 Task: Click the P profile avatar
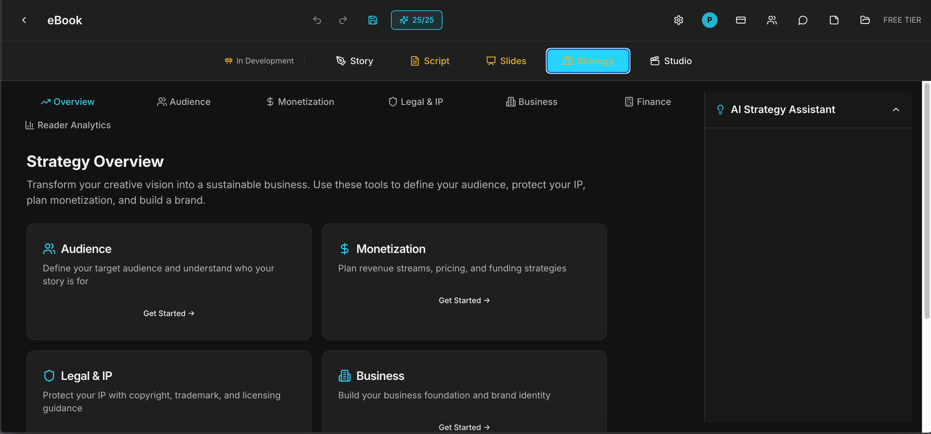[709, 20]
